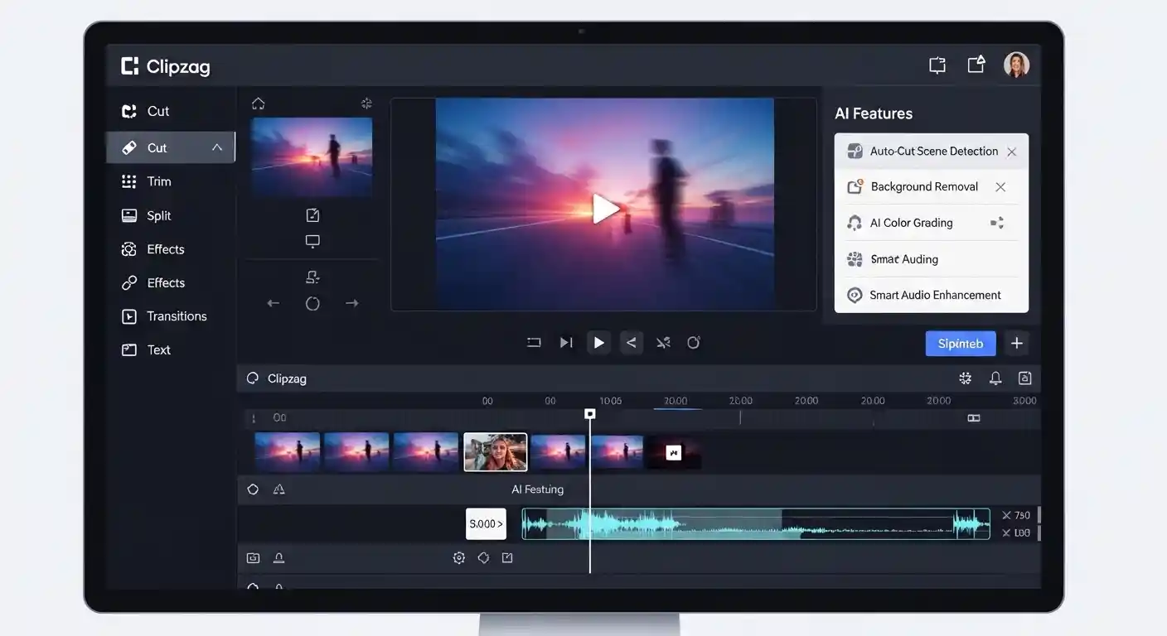Screen dimensions: 1167x636
Task: Expand the S.000 label on the audio clip
Action: [486, 523]
